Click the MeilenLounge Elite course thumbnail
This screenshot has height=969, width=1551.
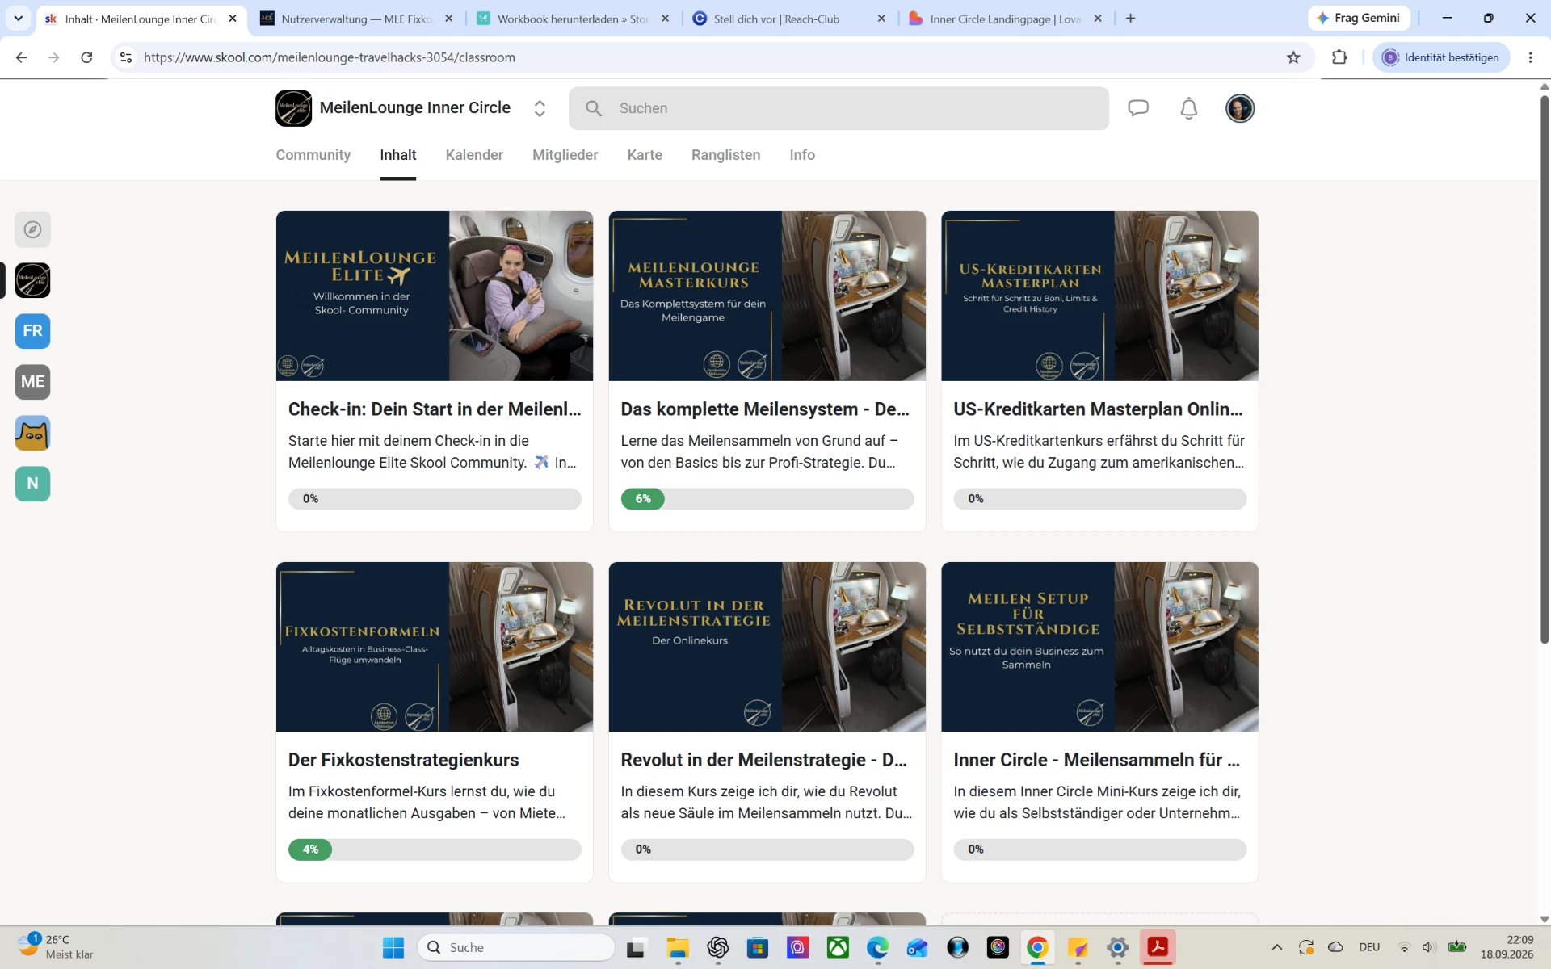pyautogui.click(x=435, y=296)
